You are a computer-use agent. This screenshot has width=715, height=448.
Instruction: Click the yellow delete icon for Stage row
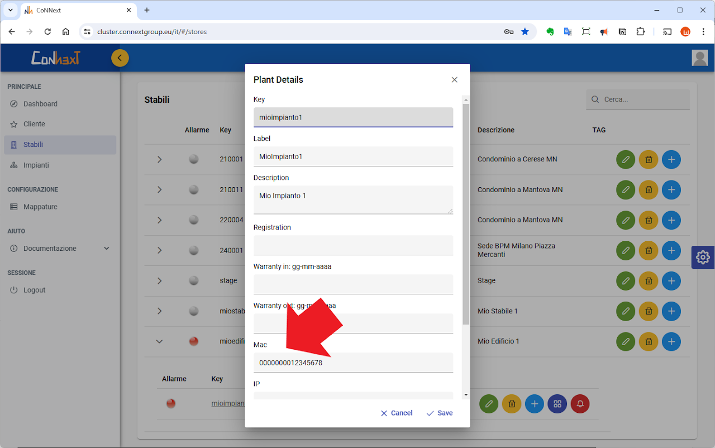649,281
